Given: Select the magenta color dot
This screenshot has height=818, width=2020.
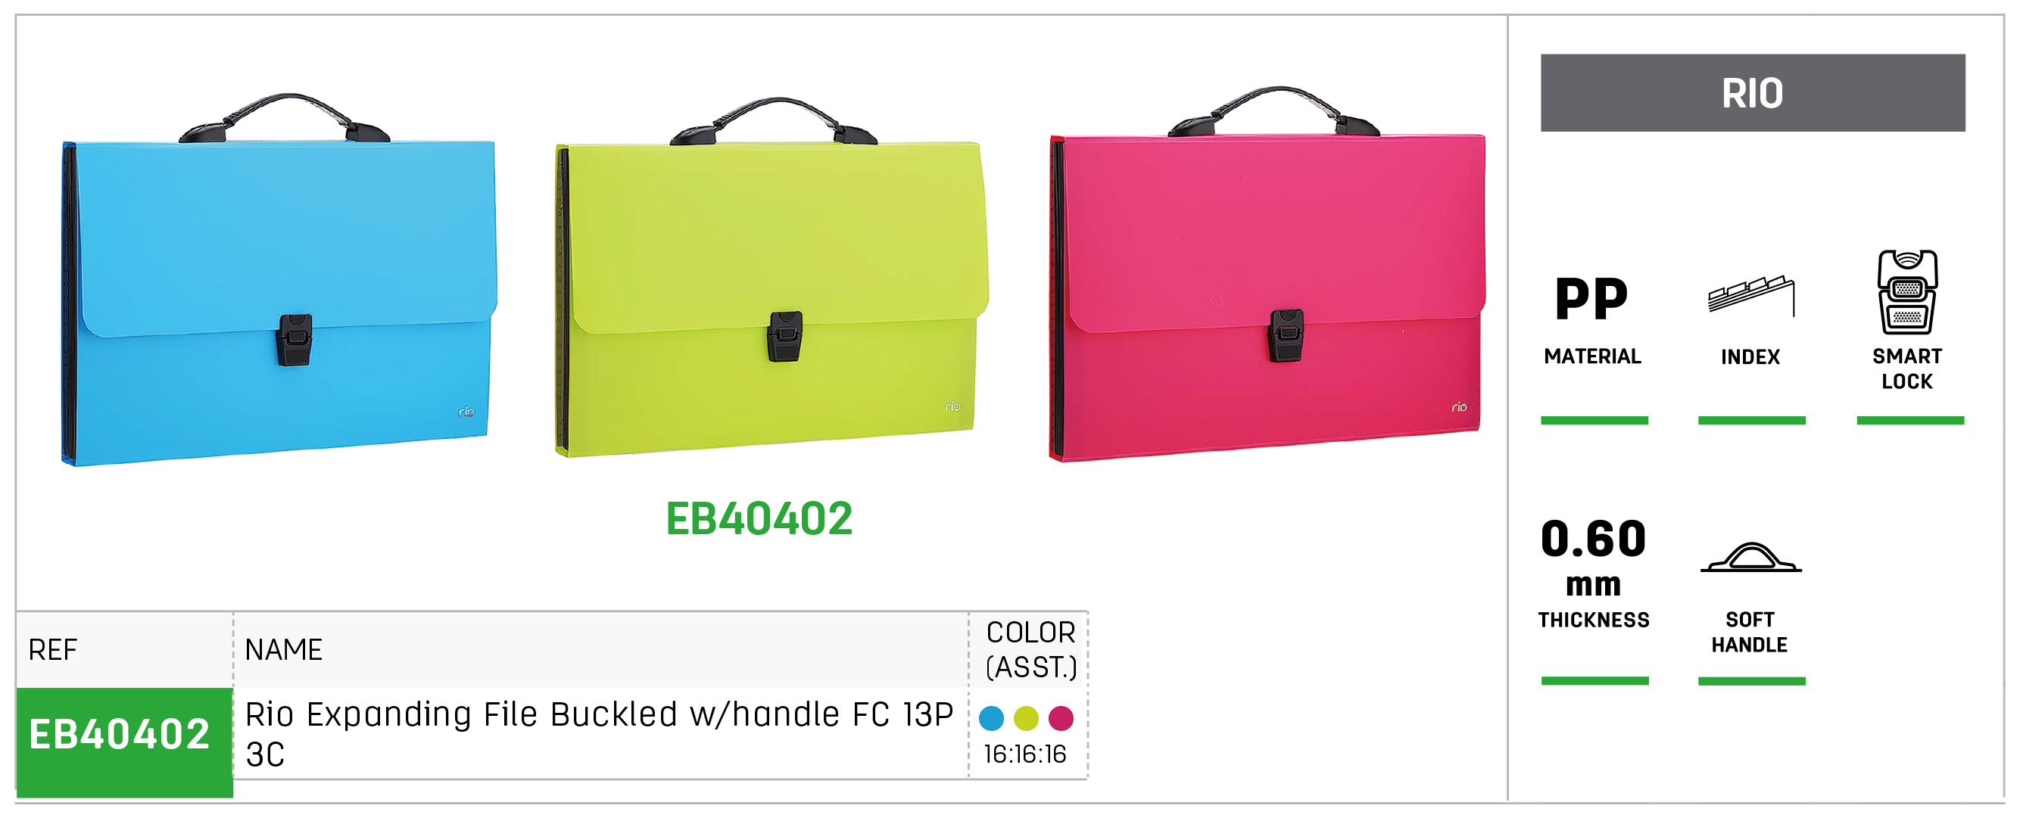Looking at the screenshot, I should (1061, 717).
